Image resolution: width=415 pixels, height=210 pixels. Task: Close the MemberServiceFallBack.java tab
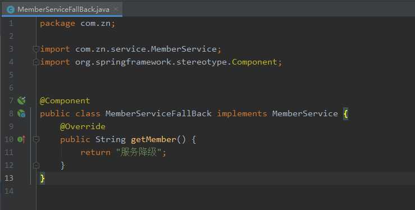[116, 10]
